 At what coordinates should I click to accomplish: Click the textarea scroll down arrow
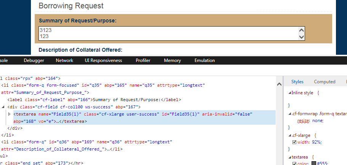tap(301, 37)
